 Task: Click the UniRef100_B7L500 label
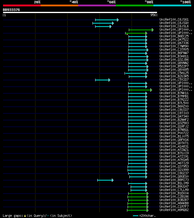174,103
